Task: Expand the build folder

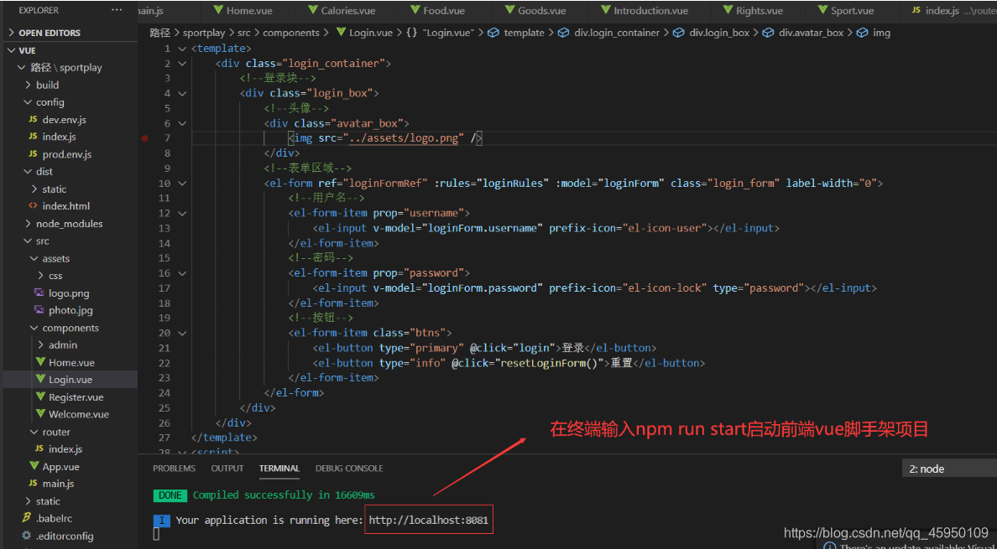Action: click(28, 85)
